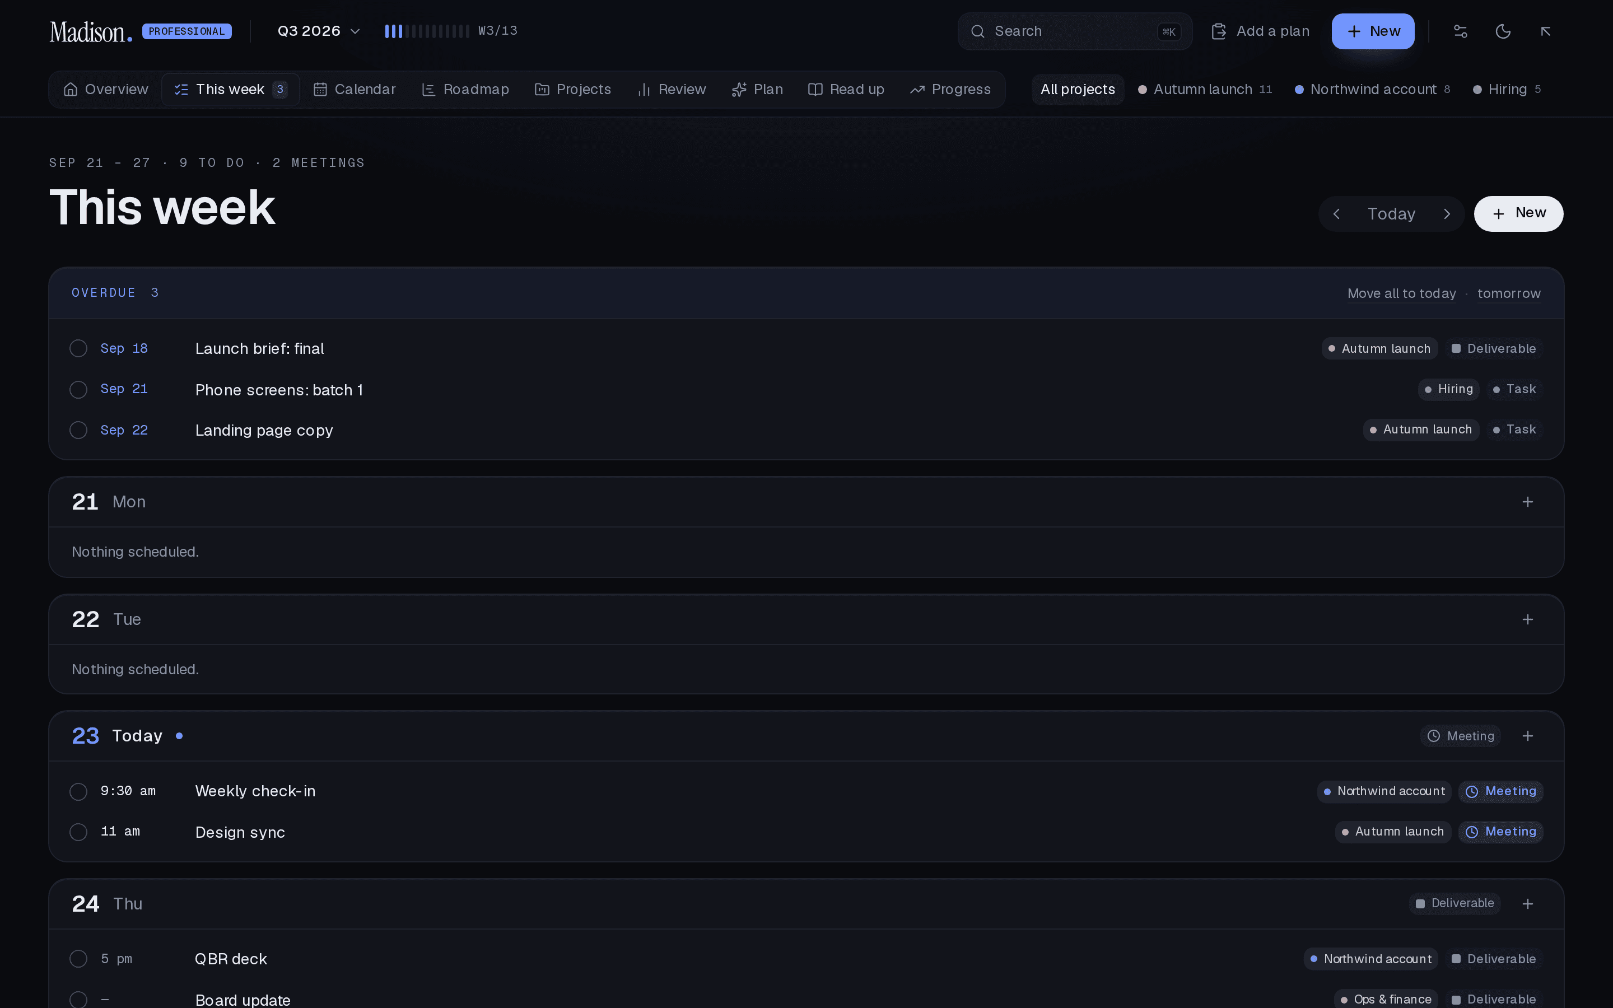Add item to Monday 21 with plus
The width and height of the screenshot is (1613, 1008).
pos(1528,502)
